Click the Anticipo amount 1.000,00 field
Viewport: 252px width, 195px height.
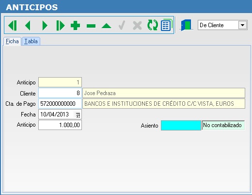pos(60,125)
